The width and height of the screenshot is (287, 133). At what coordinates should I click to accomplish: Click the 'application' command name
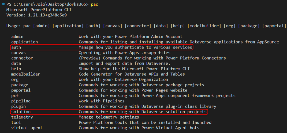(25, 42)
